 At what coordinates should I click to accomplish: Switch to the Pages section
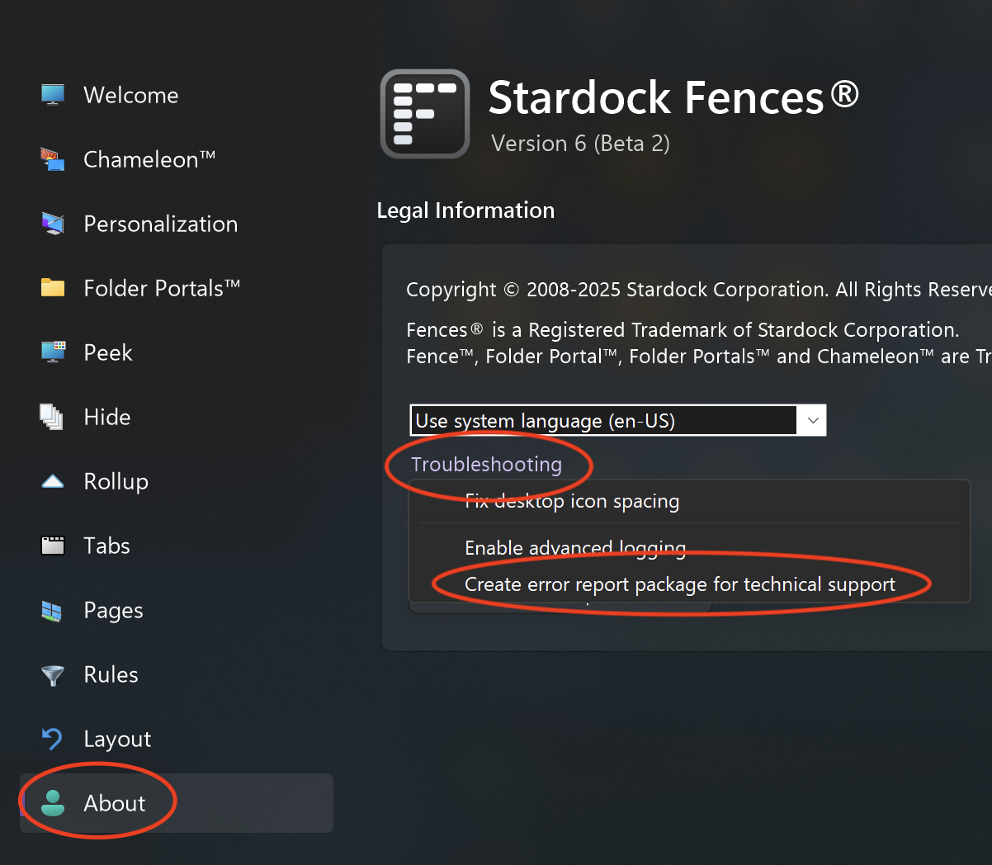[x=113, y=610]
